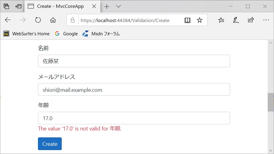The width and height of the screenshot is (274, 154).
Task: Set these tabs aside icon
Action: [18, 6]
